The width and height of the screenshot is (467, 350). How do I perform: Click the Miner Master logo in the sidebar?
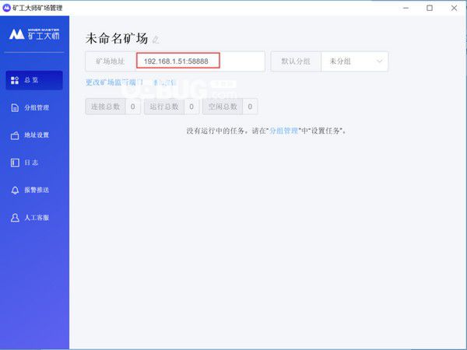tap(34, 34)
